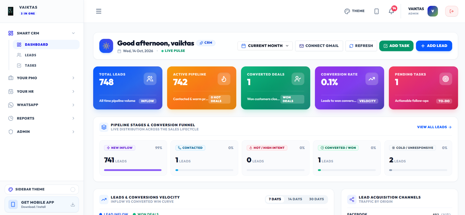Open the Leads menu item
Screen dimensions: 465x215
point(46,55)
